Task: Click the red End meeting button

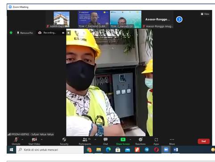Action: click(x=203, y=141)
